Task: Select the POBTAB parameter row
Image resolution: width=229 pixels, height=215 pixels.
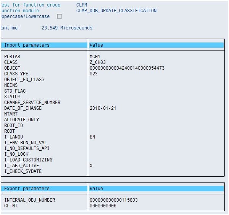Action: pos(12,57)
